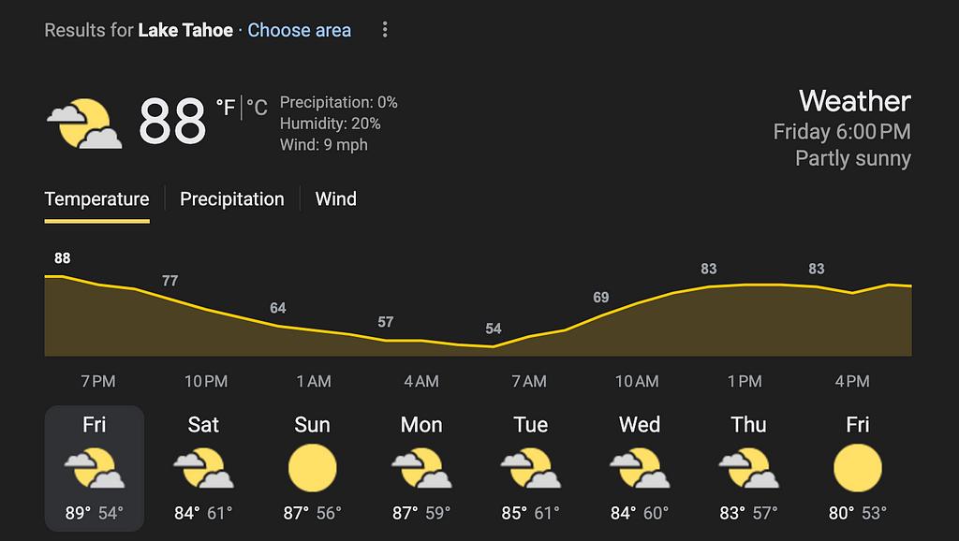Viewport: 959px width, 541px height.
Task: Select Sunday's sunny forecast icon
Action: tap(312, 468)
